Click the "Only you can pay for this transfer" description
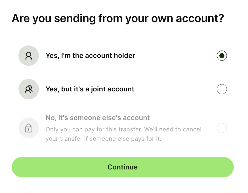The image size is (248, 193). (x=123, y=134)
